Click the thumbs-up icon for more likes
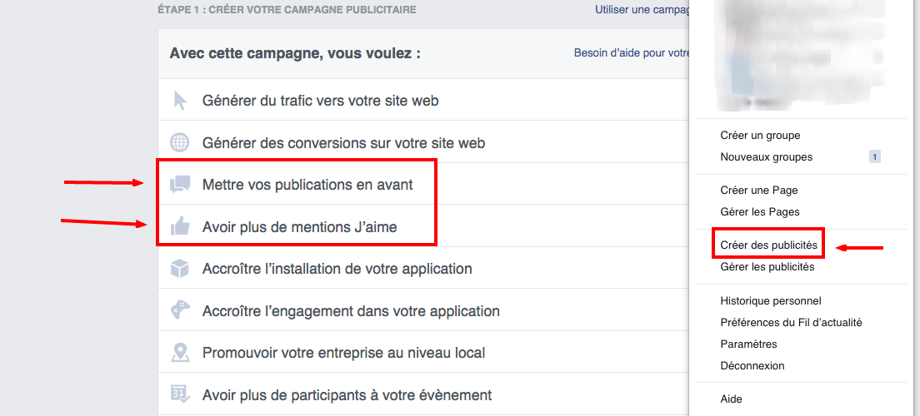This screenshot has width=920, height=416. 180,225
